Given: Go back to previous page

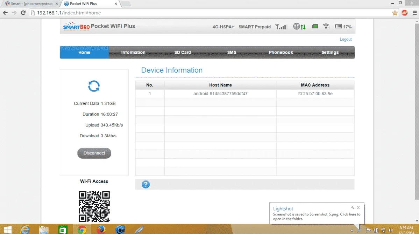Looking at the screenshot, I should 5,13.
